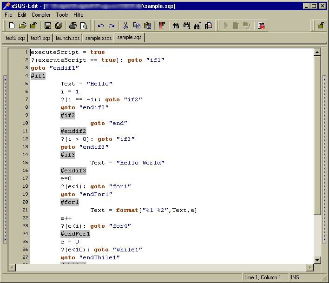Click the close file folder icon near Open

click(x=33, y=26)
